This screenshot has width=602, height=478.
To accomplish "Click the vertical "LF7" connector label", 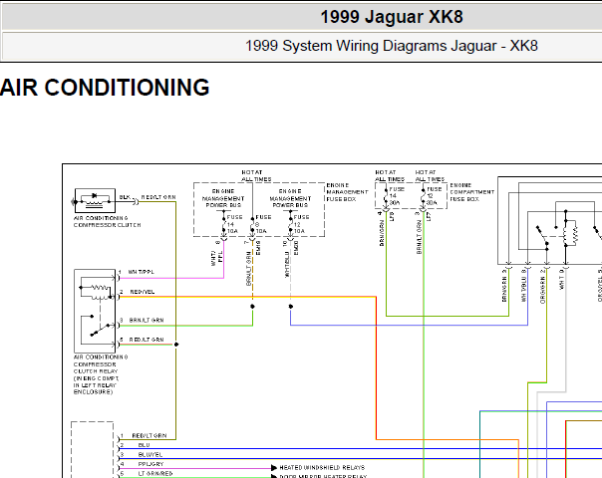I will coord(429,216).
